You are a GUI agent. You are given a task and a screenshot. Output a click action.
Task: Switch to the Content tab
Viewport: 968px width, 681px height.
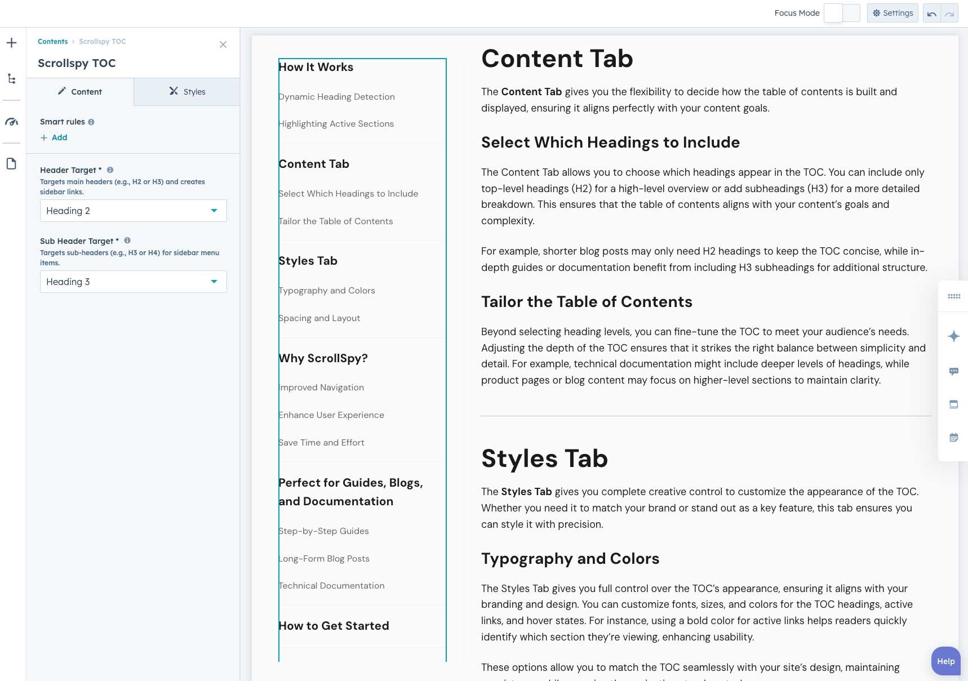coord(80,92)
